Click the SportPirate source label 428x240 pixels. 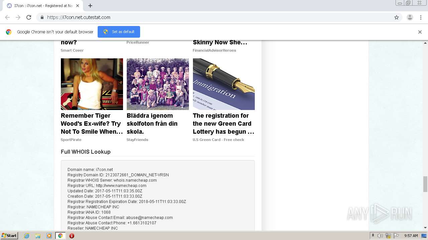tap(71, 140)
